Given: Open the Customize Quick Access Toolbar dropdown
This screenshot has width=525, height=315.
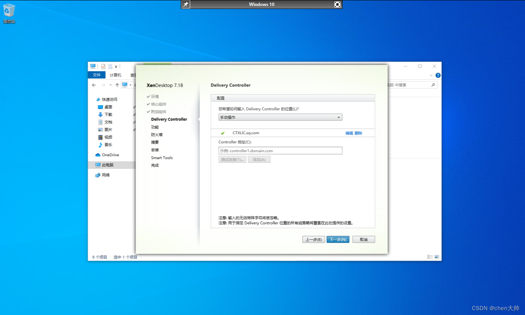Looking at the screenshot, I should tap(116, 67).
